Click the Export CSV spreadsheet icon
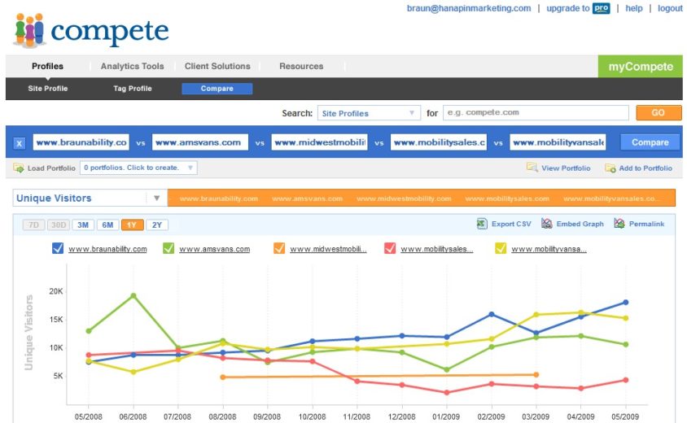Viewport: 687px width, 423px height. (x=482, y=224)
